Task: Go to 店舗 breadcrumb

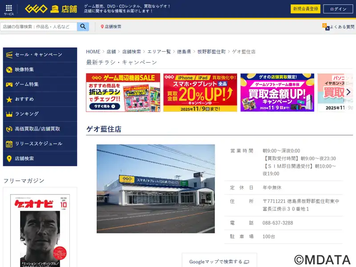Action: pos(111,52)
